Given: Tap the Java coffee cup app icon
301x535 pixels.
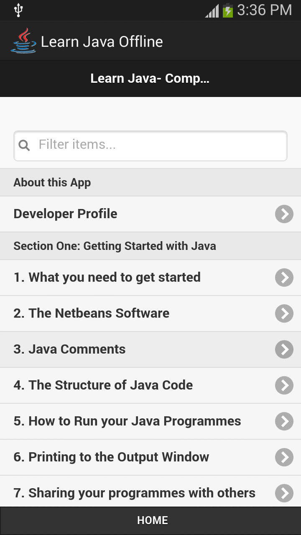Looking at the screenshot, I should [x=23, y=41].
